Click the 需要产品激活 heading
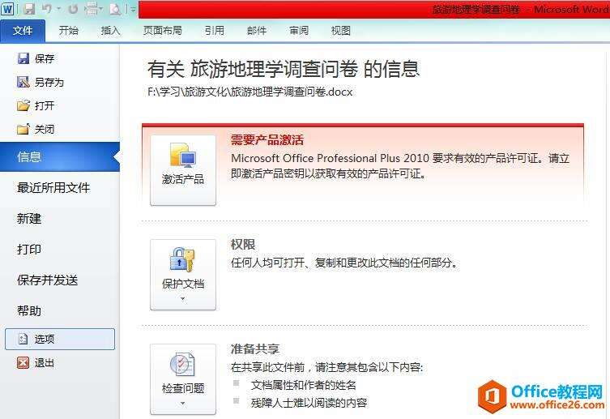The width and height of the screenshot is (610, 419). click(267, 139)
